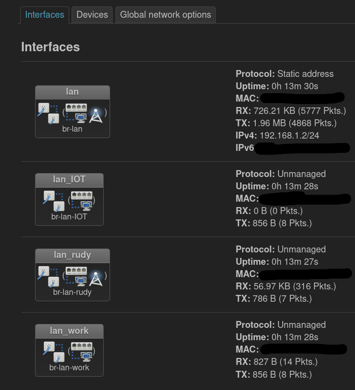This screenshot has height=390, width=355.
Task: Click the bridge icon in lan_IOT box
Action: pos(53,201)
